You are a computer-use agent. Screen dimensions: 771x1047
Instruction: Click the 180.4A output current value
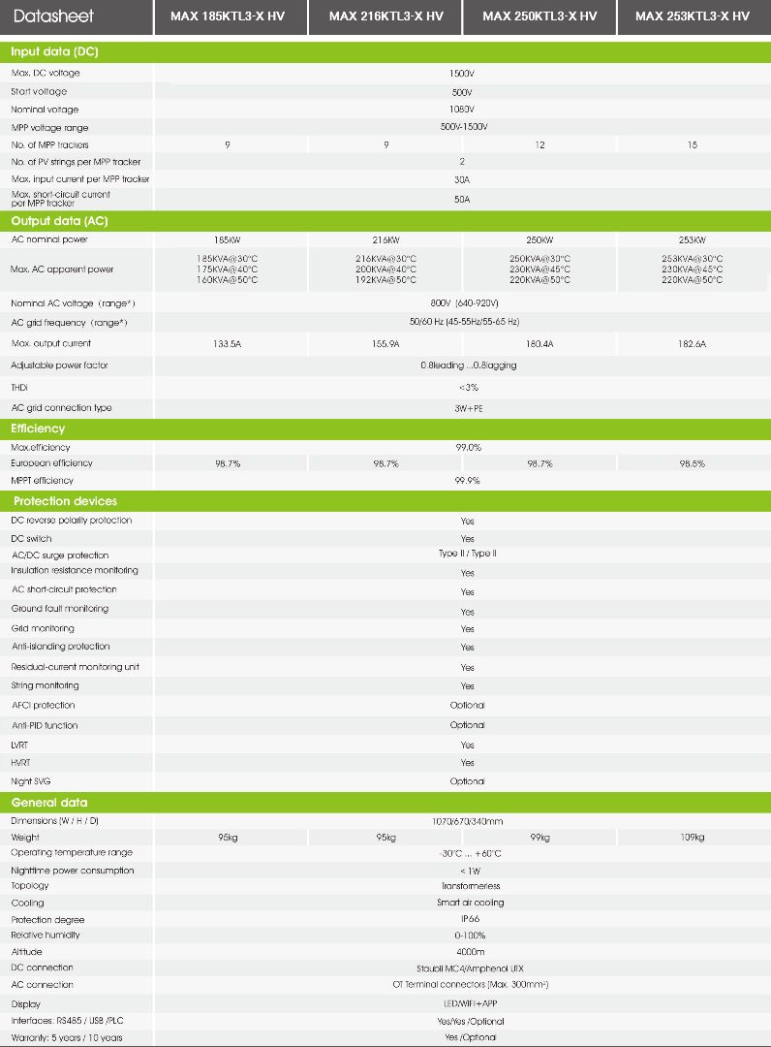click(x=540, y=344)
